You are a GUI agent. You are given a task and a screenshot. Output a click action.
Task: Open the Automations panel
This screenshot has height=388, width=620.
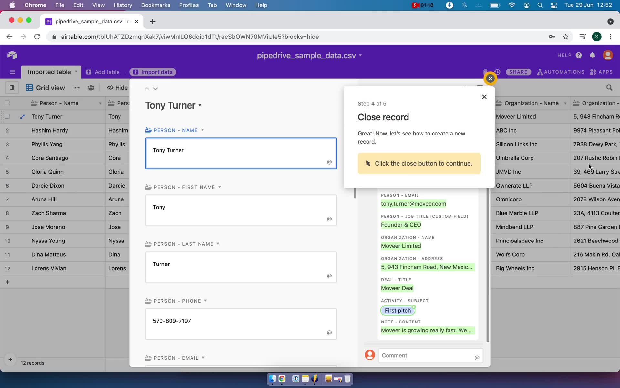click(561, 72)
